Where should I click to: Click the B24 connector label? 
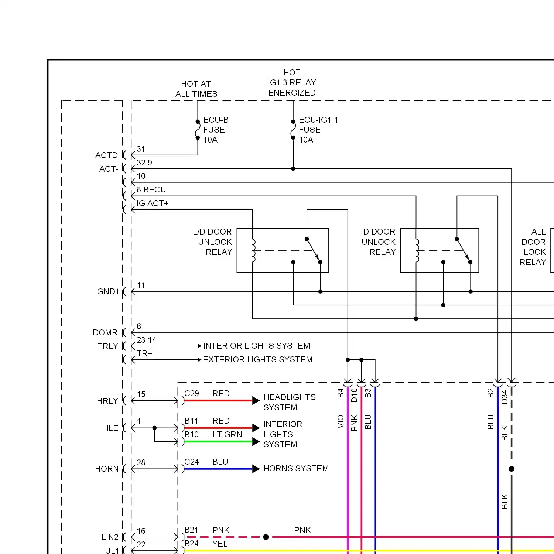192,544
